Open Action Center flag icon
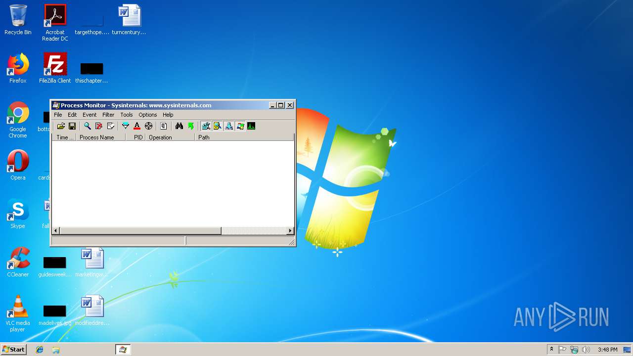Image resolution: width=633 pixels, height=356 pixels. point(562,350)
